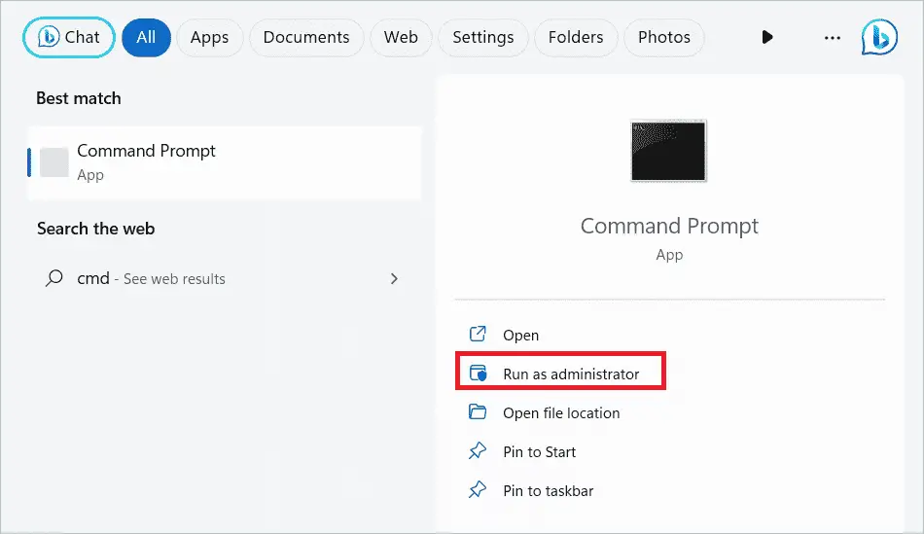Open Bing icon at top right
Viewport: 924px width, 534px height.
pyautogui.click(x=879, y=37)
